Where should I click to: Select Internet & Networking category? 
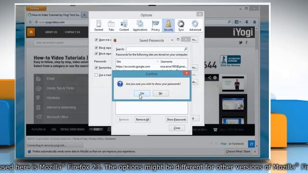pos(61,108)
